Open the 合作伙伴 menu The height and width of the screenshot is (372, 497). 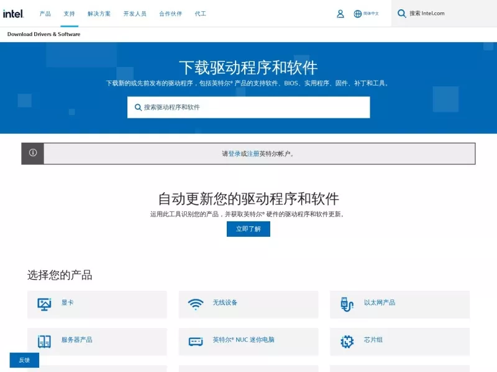coord(170,14)
